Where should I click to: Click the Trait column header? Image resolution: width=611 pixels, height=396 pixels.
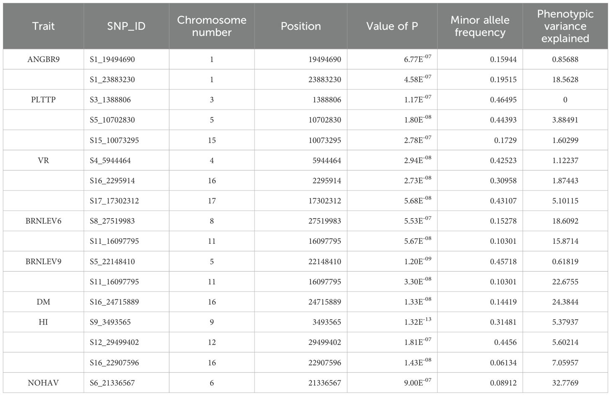point(44,26)
